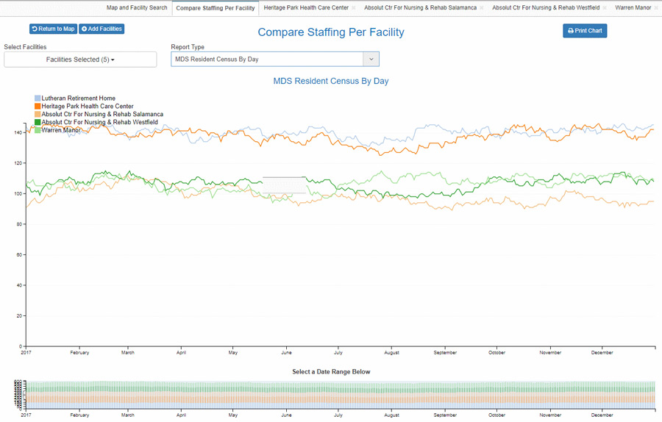The height and width of the screenshot is (422, 662).
Task: Click the Report Type dropdown arrow
Action: [371, 59]
